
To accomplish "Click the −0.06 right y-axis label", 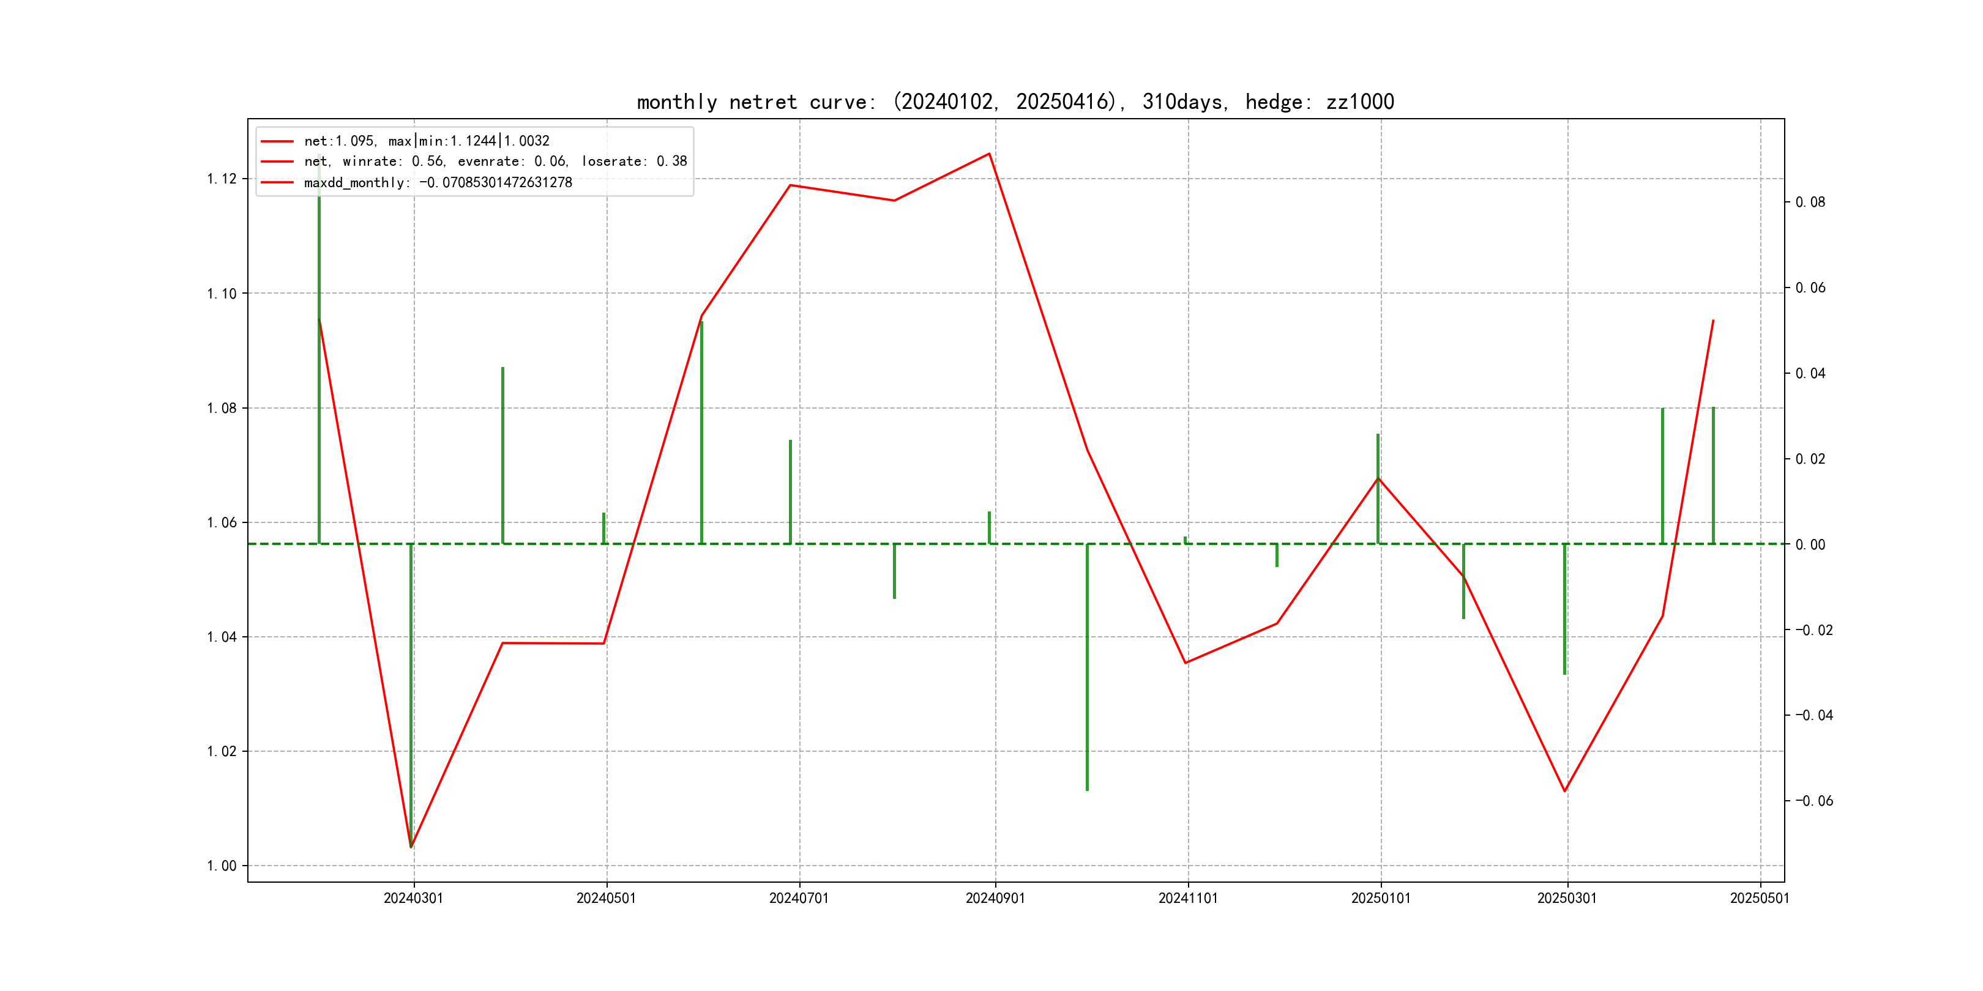I will coord(1815,801).
